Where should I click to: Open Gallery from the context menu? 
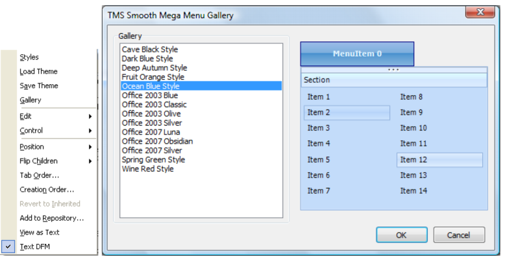(x=31, y=100)
